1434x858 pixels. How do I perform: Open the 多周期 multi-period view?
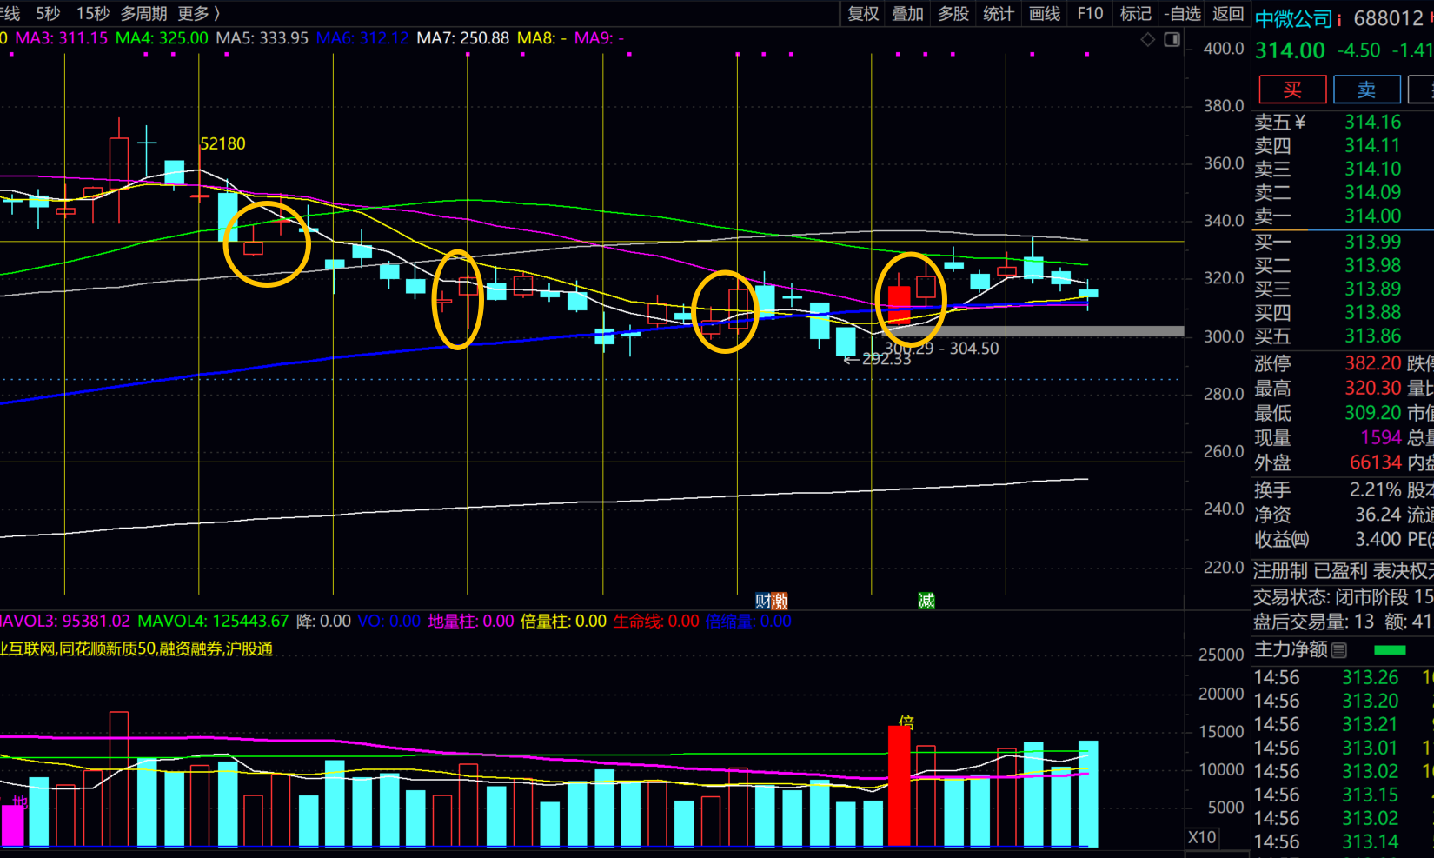pos(143,14)
